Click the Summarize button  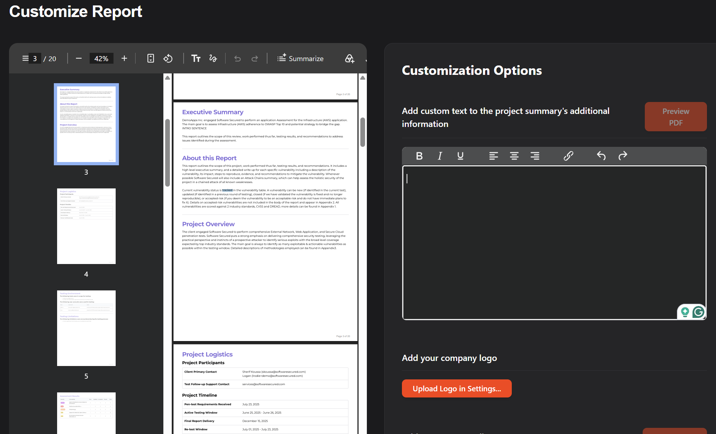pyautogui.click(x=300, y=59)
